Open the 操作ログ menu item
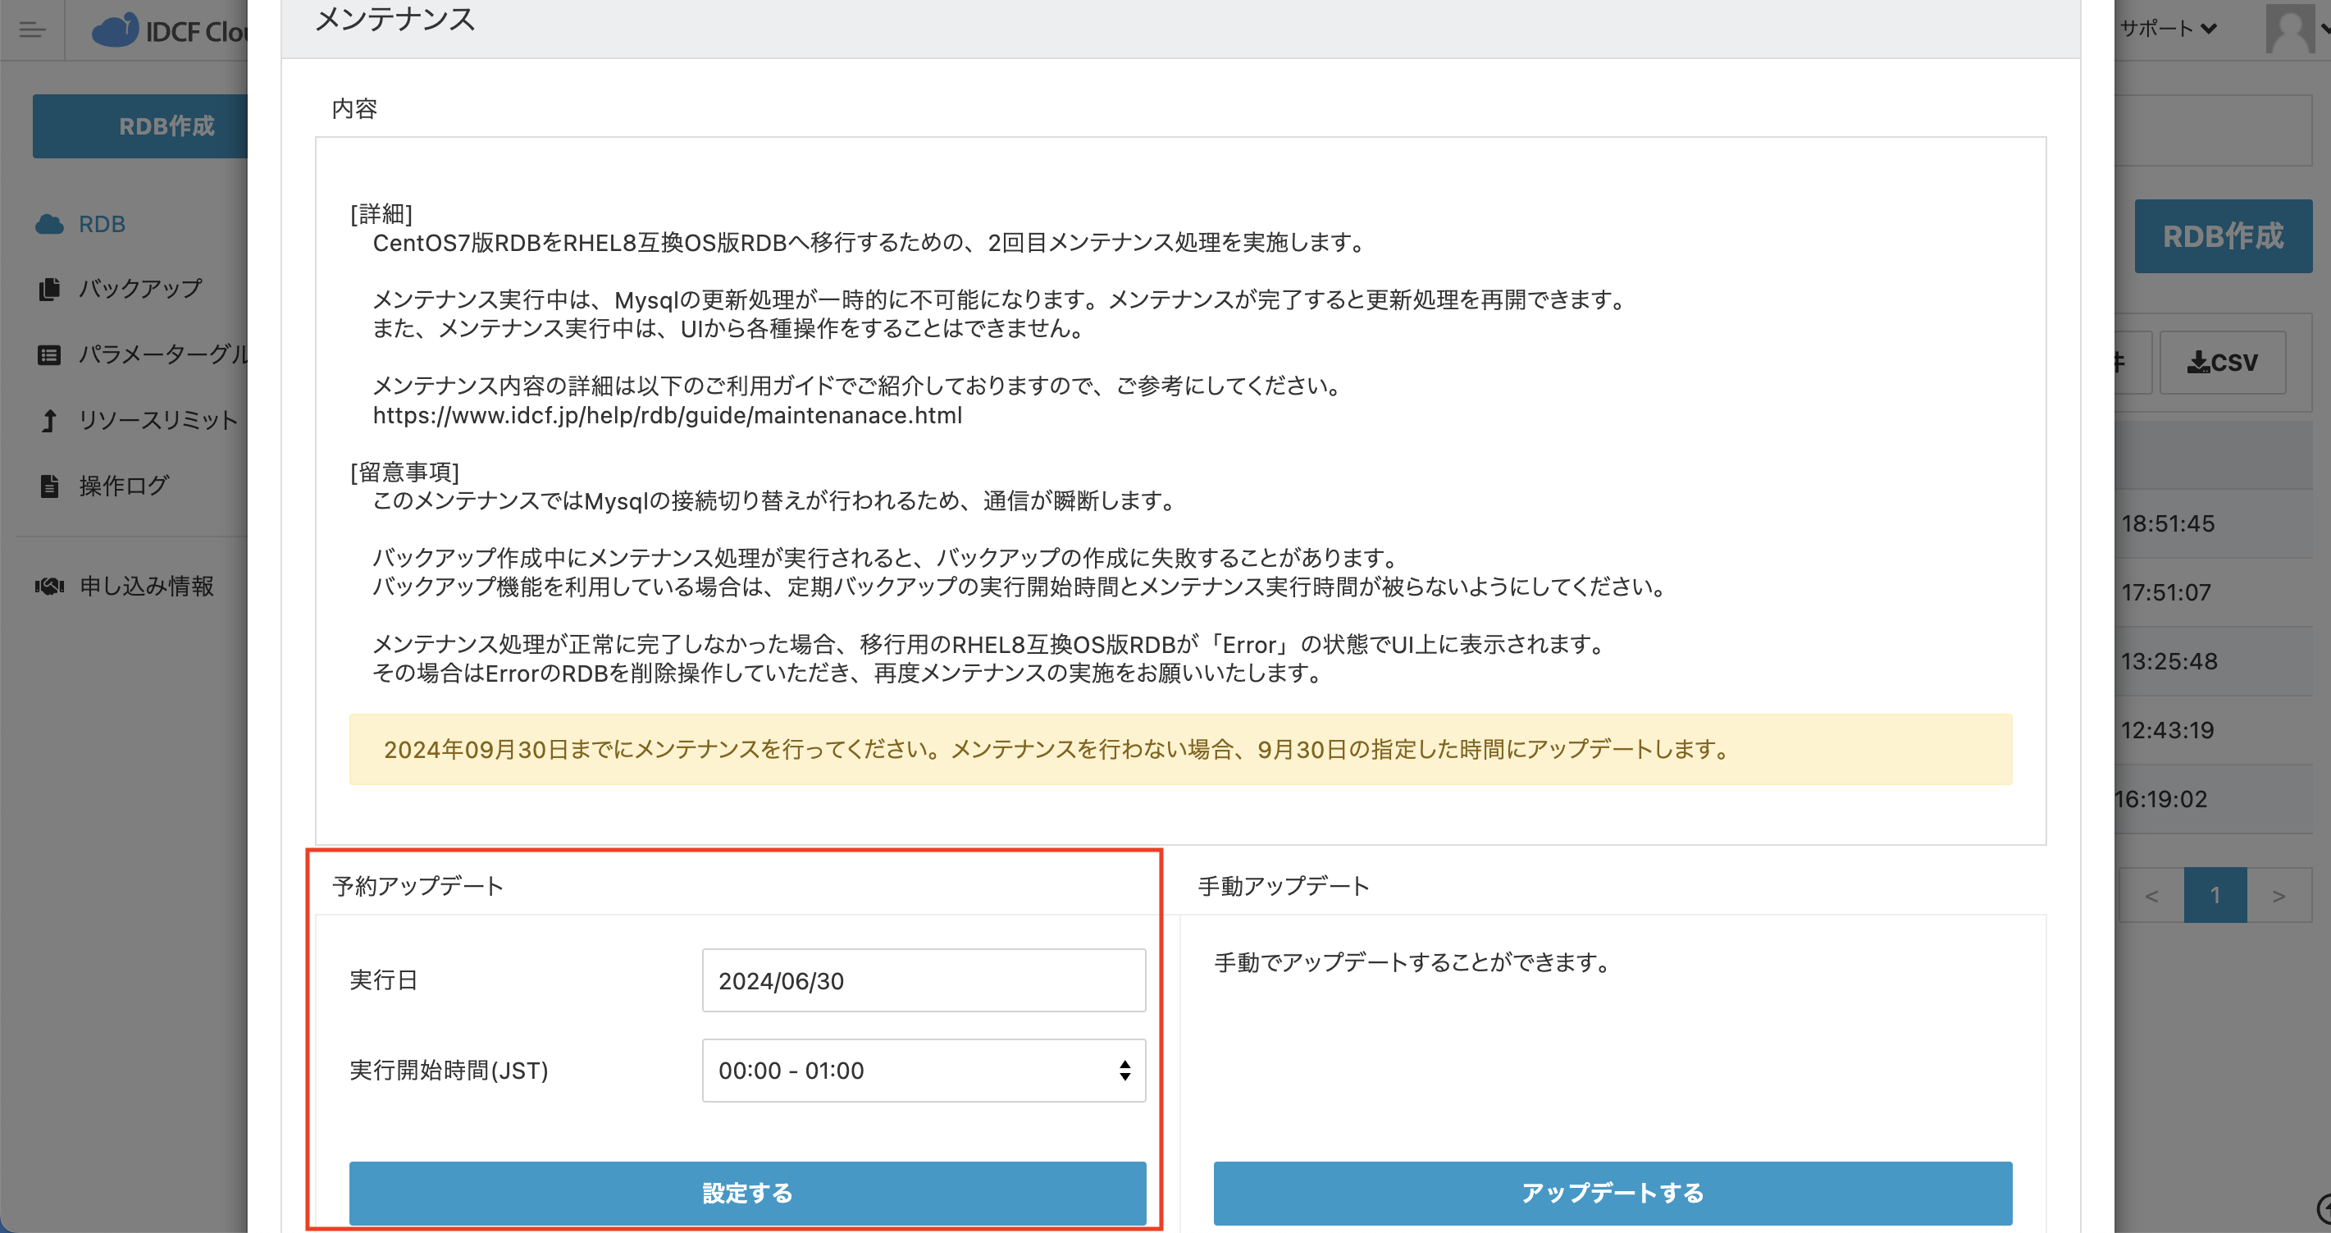 123,486
